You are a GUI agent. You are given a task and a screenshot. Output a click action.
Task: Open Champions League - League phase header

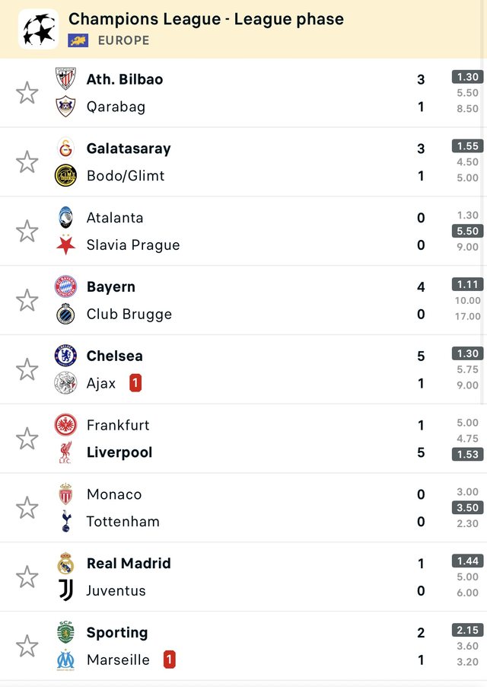click(206, 19)
